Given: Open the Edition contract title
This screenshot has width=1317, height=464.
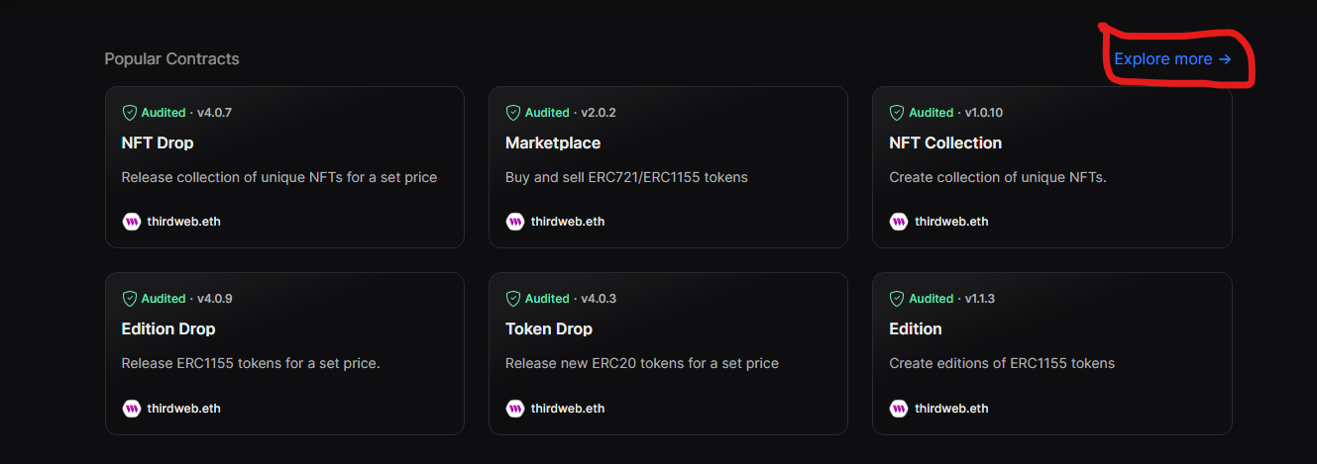Looking at the screenshot, I should coord(916,328).
